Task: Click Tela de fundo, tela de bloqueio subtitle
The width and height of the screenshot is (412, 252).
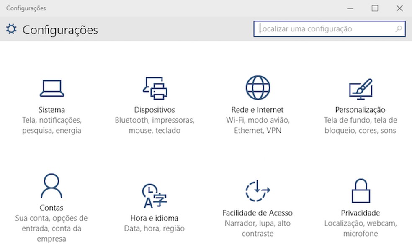Action: pos(360,125)
